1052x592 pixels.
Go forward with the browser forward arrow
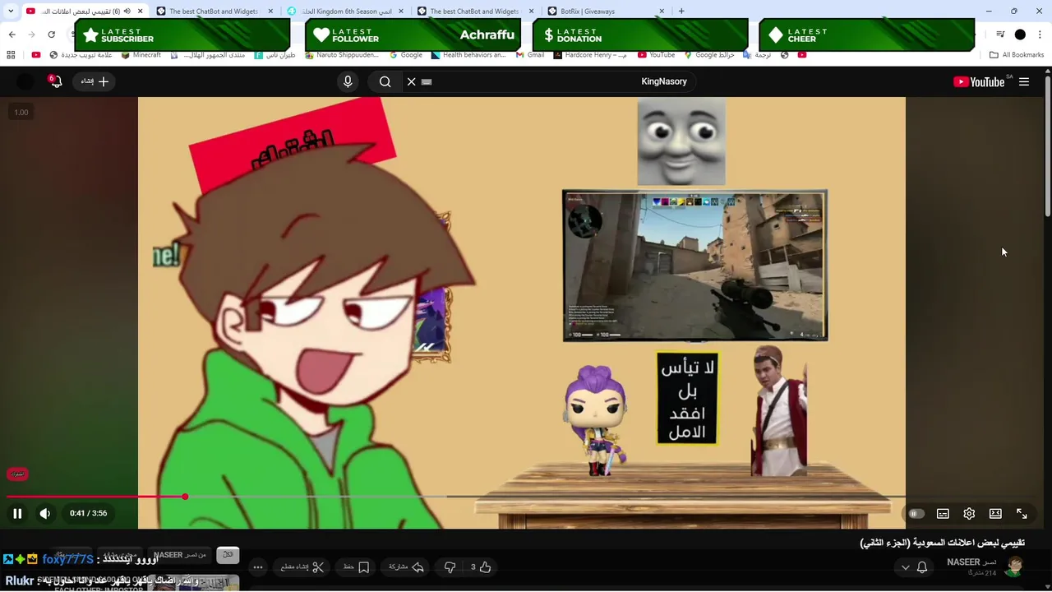pyautogui.click(x=31, y=35)
